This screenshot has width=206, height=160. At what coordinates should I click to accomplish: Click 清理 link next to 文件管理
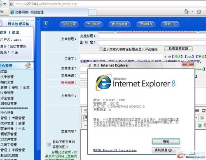(x=21, y=123)
